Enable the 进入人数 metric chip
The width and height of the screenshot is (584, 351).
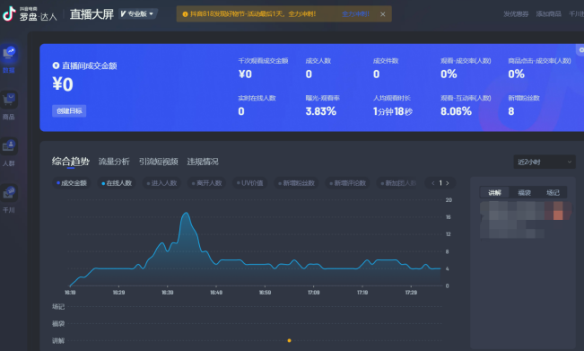pyautogui.click(x=161, y=183)
